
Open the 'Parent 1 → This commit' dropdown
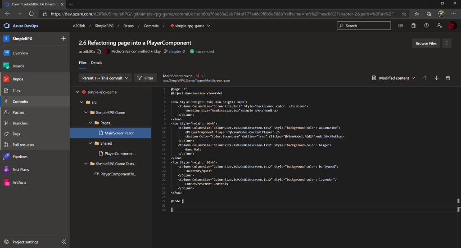pos(105,78)
